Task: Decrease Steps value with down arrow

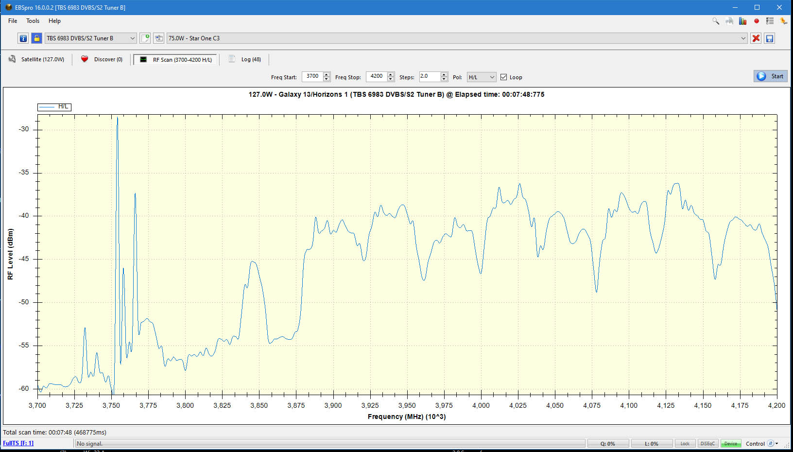Action: click(444, 79)
